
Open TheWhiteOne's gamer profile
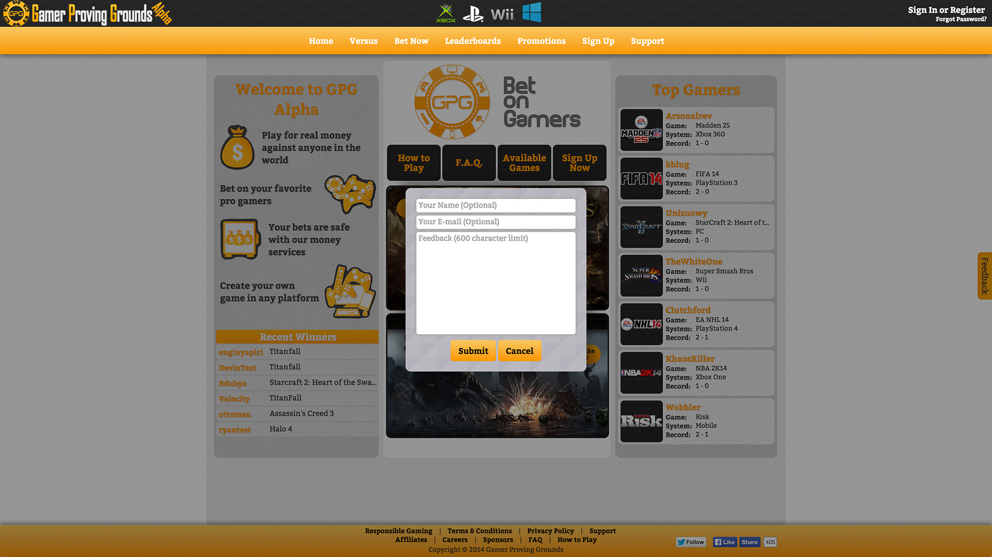pos(694,261)
